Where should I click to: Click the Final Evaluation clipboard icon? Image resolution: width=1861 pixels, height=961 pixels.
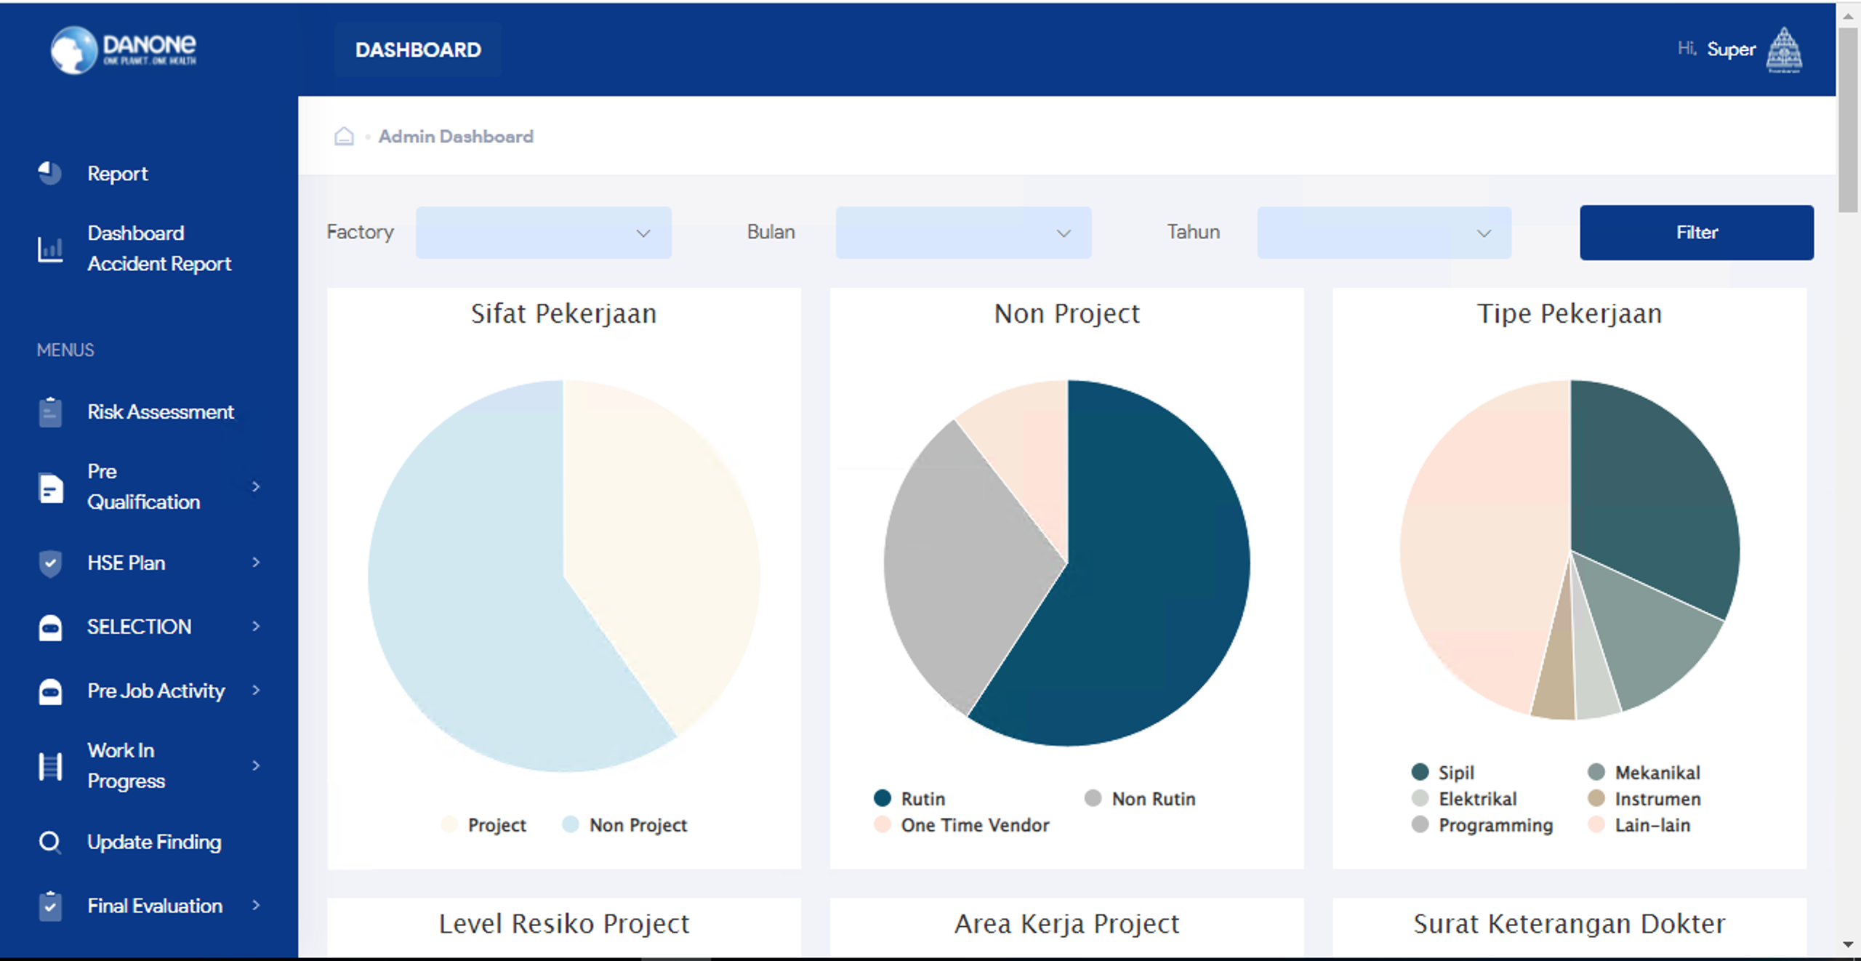pyautogui.click(x=49, y=906)
